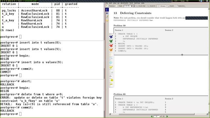Select the underline text annotation tool
210x118 pixels.
[x=111, y=76]
